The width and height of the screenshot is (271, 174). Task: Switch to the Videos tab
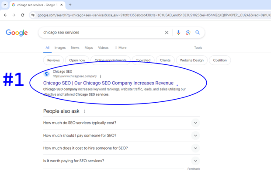tap(103, 47)
